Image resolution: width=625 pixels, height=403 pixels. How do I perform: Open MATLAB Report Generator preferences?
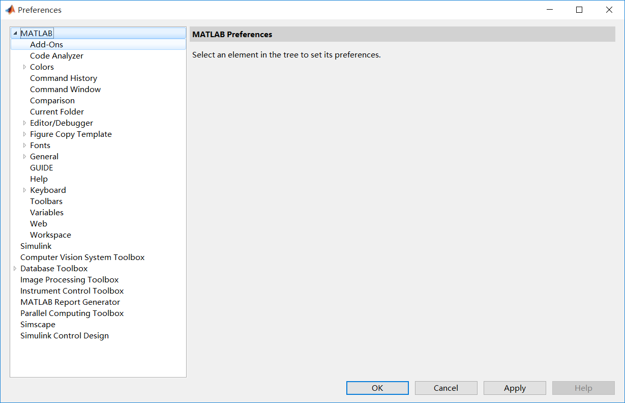click(x=70, y=302)
